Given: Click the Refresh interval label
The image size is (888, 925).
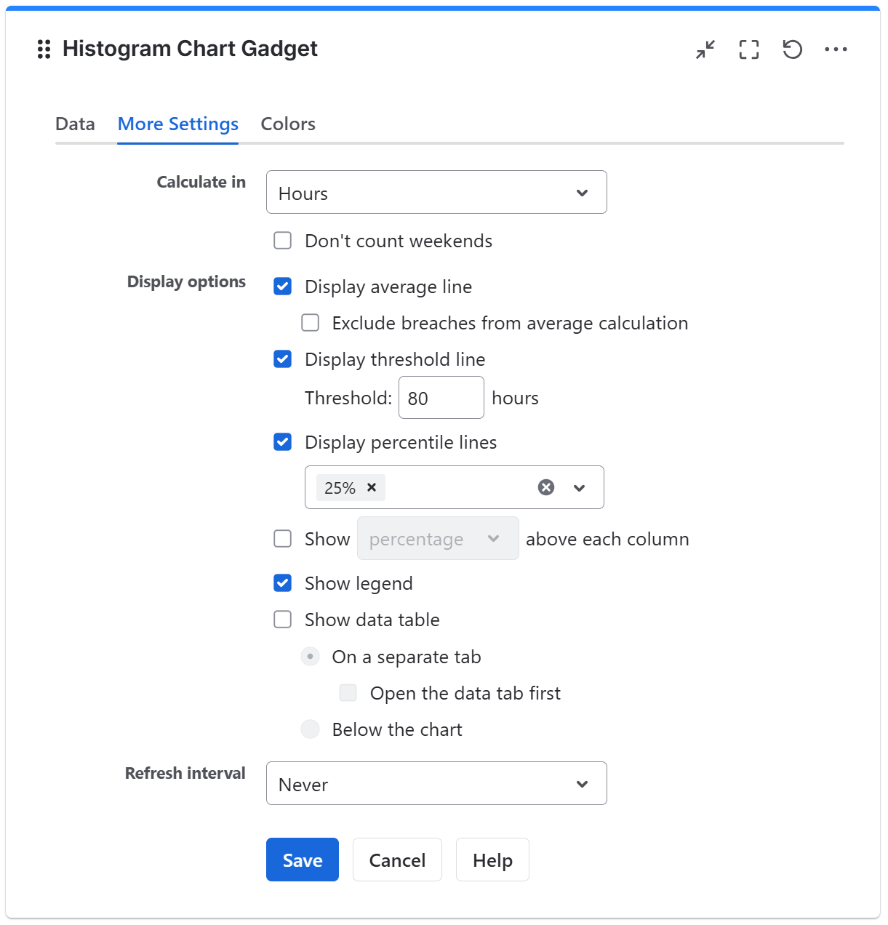Looking at the screenshot, I should pos(185,773).
